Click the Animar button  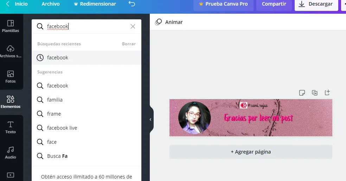(169, 22)
